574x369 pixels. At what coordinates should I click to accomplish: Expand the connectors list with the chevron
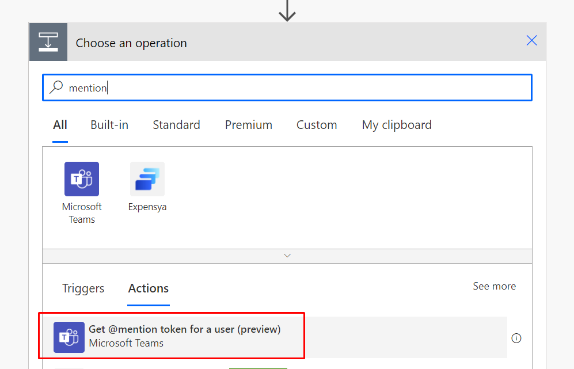click(x=287, y=256)
